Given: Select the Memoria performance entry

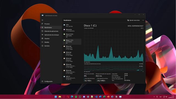Looking at the screenshot, I should [x=72, y=30].
